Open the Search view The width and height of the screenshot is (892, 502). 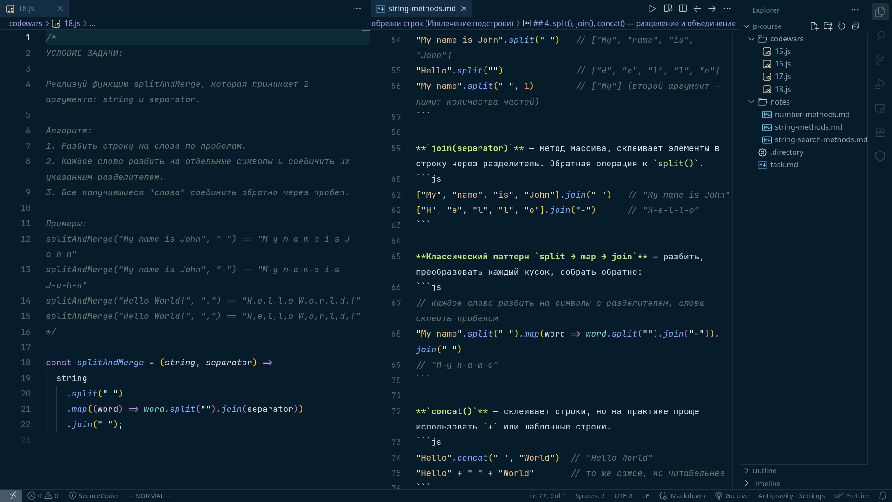tap(880, 36)
